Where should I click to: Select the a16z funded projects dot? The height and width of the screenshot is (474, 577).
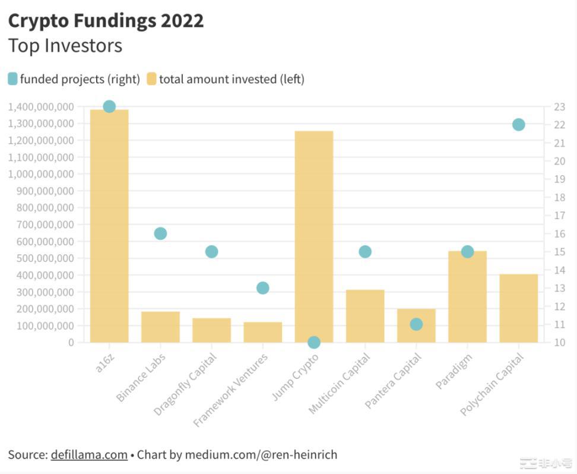pyautogui.click(x=109, y=106)
